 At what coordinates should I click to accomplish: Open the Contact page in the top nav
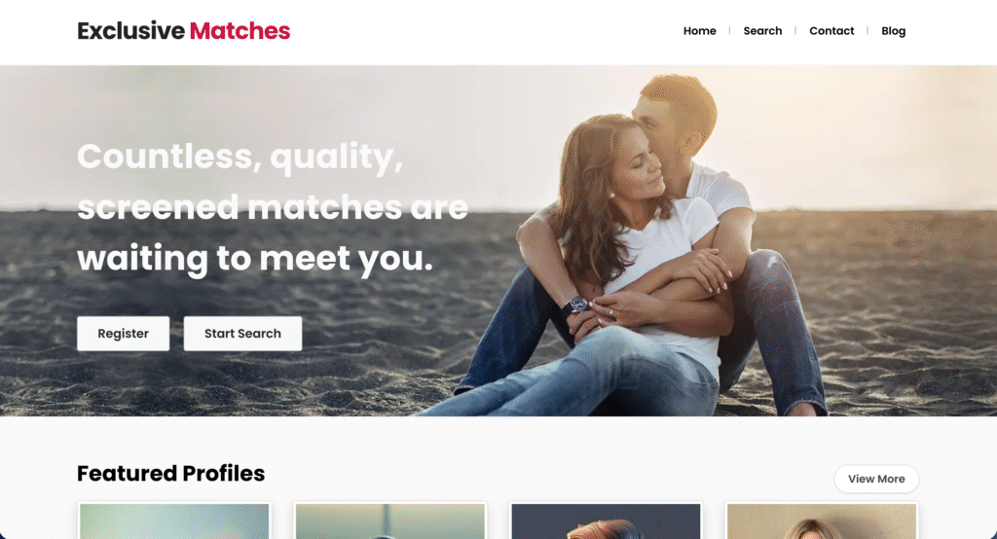point(831,30)
